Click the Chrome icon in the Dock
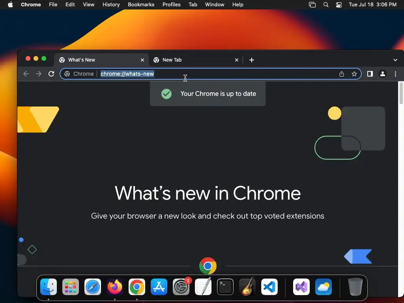404x303 pixels. coord(137,287)
